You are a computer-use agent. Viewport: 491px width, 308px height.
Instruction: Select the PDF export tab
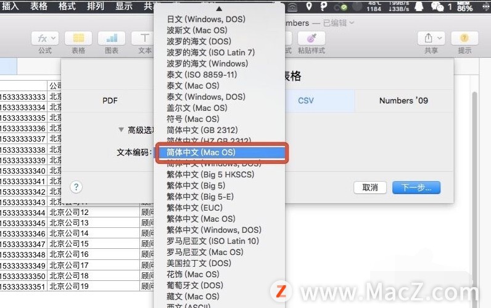pos(110,100)
